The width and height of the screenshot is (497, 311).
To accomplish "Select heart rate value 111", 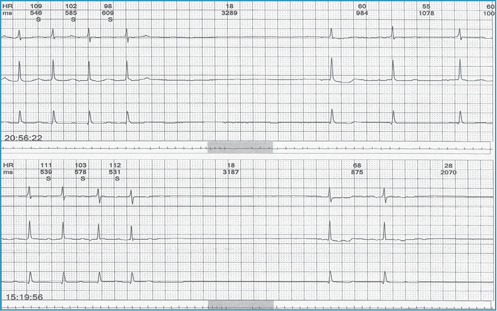I will 46,165.
